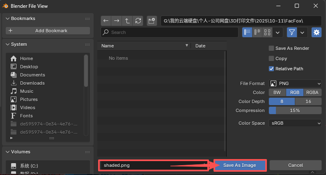The image size is (326, 175).
Task: Click the Save As Image button
Action: pyautogui.click(x=240, y=165)
